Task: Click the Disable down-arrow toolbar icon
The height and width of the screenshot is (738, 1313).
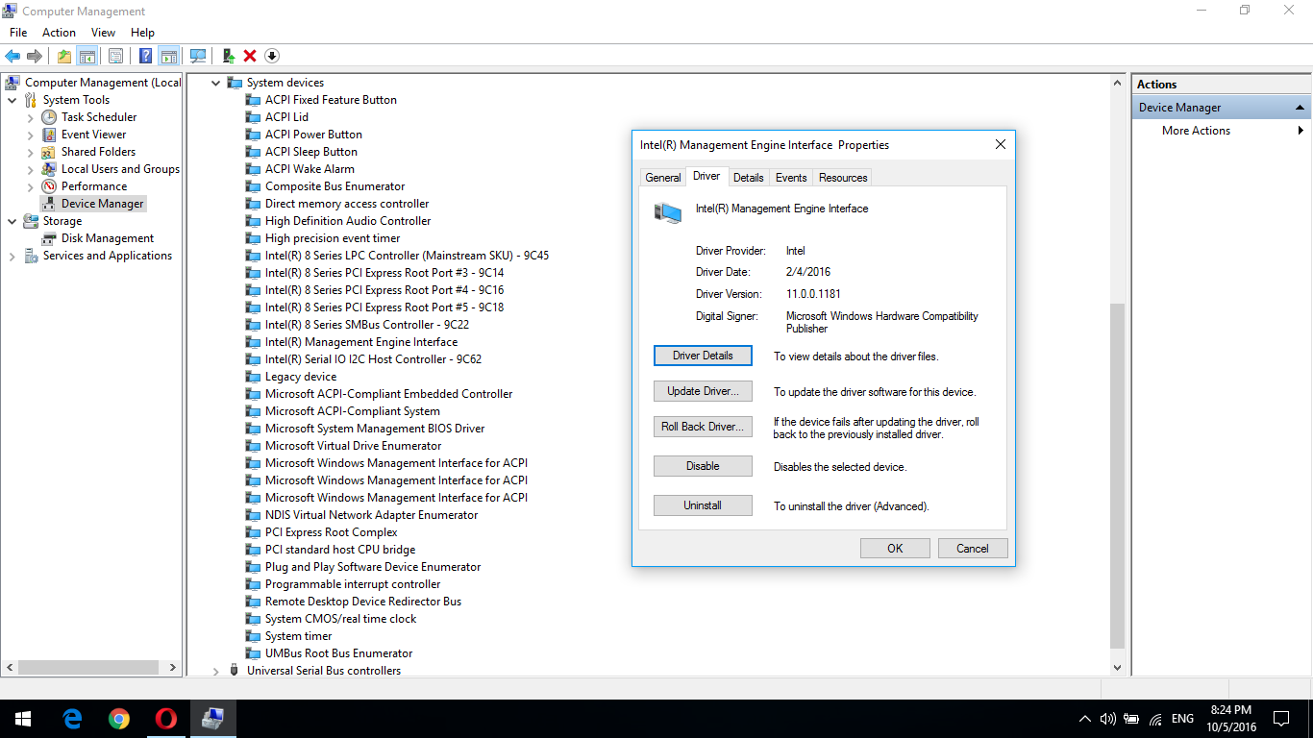Action: pos(272,57)
